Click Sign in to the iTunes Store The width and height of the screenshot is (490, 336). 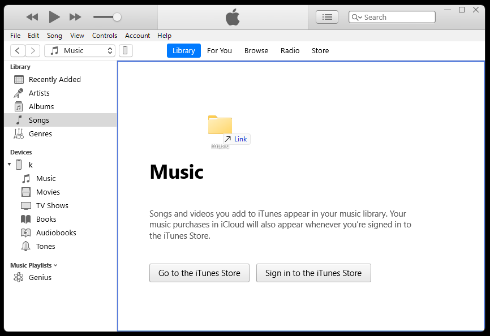[x=313, y=273]
